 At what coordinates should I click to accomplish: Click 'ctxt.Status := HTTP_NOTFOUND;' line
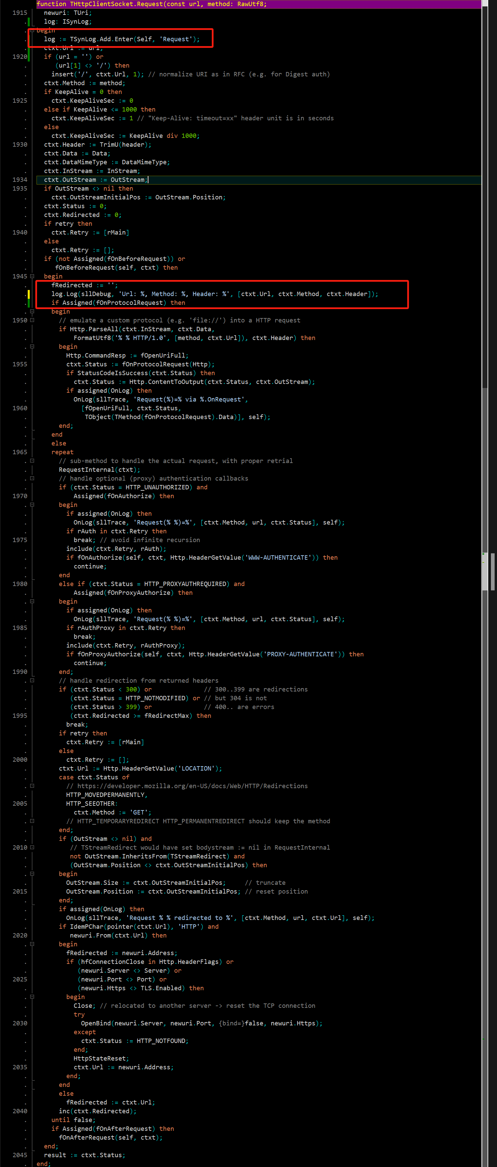click(135, 1041)
